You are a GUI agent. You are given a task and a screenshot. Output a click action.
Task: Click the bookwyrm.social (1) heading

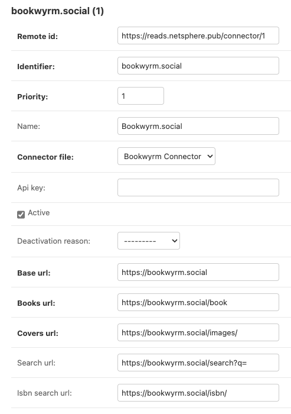coord(57,11)
